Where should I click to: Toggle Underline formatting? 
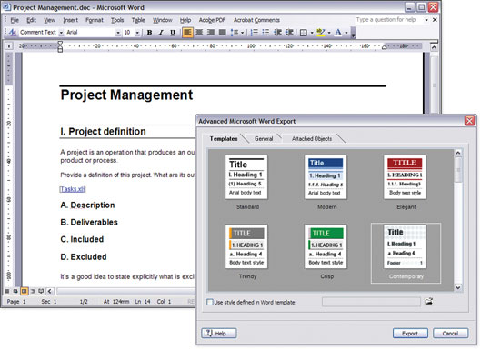(x=173, y=32)
